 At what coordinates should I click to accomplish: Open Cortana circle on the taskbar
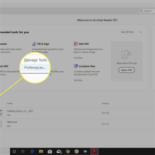pyautogui.click(x=14, y=151)
